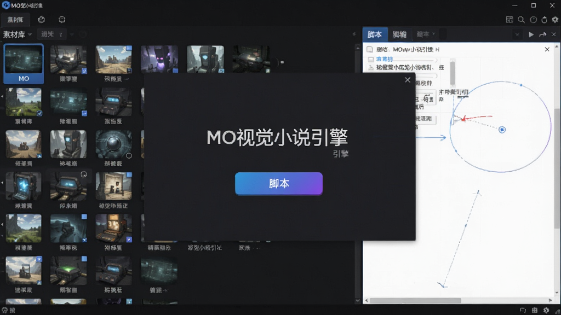Viewport: 561px width, 315px height.
Task: Click the blue point on top of the circle
Action: pyautogui.click(x=521, y=85)
